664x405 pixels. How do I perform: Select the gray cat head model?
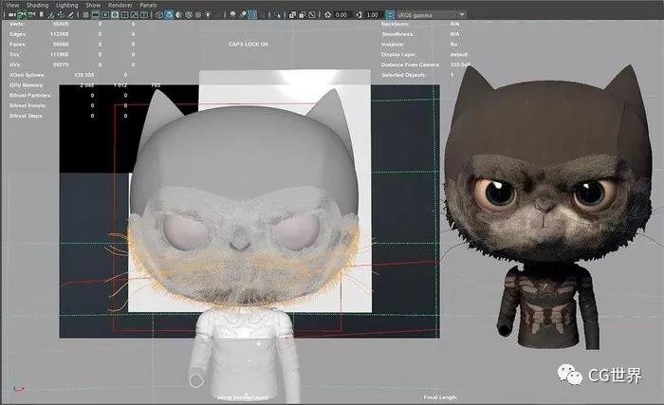245,199
